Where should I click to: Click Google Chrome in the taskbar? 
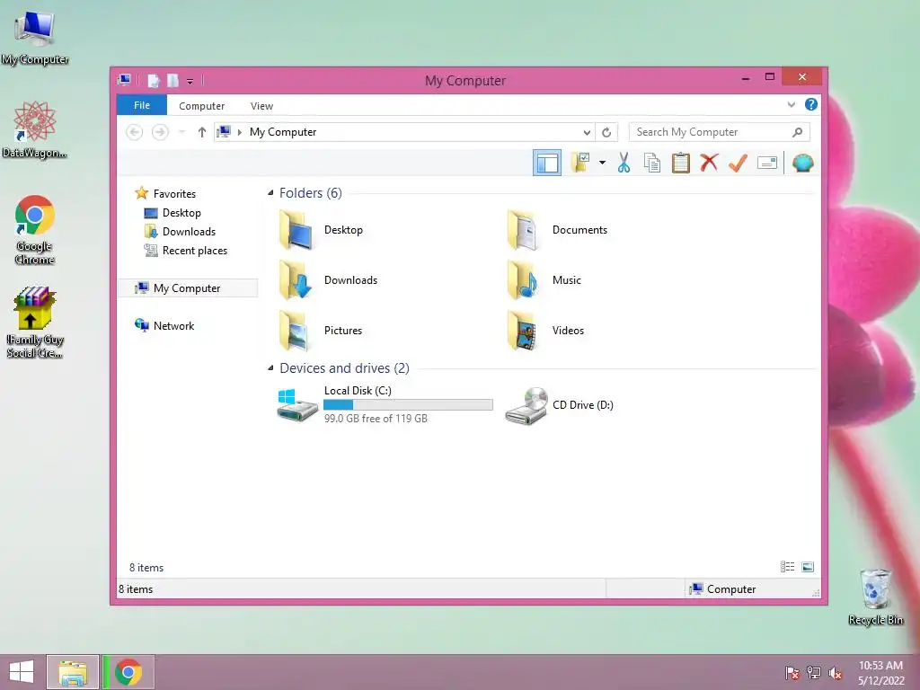click(128, 672)
